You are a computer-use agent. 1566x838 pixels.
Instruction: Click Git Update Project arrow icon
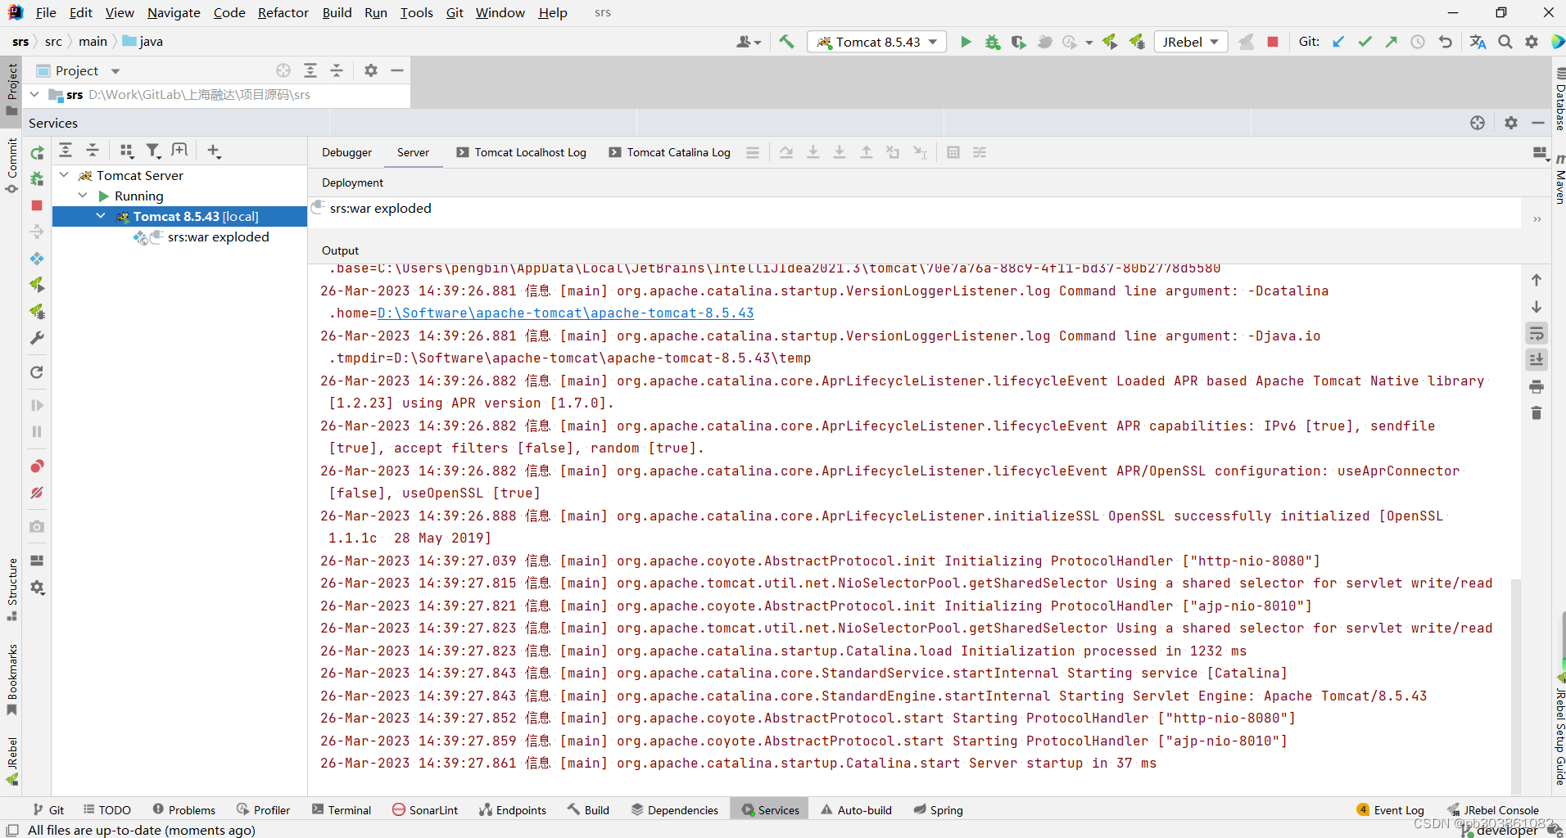pos(1338,42)
